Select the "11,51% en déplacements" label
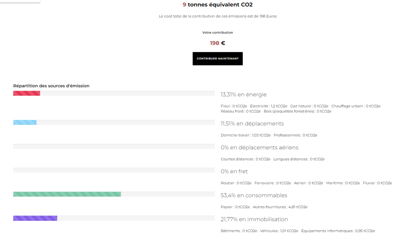The height and width of the screenshot is (236, 396). pos(252,124)
